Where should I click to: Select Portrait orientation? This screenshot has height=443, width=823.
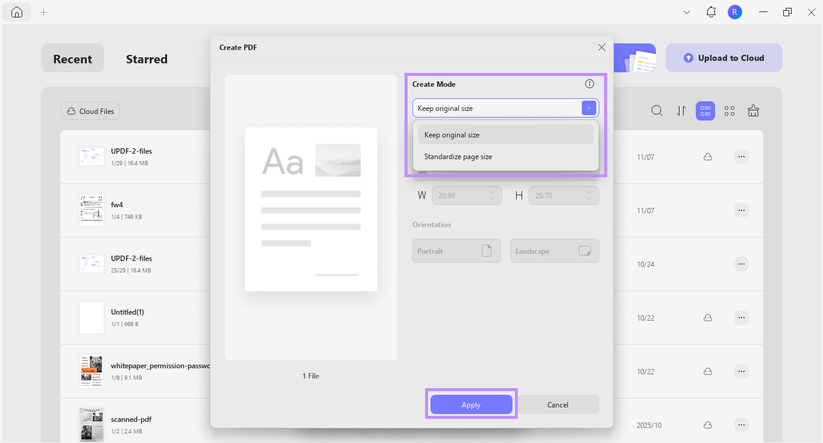tap(456, 251)
